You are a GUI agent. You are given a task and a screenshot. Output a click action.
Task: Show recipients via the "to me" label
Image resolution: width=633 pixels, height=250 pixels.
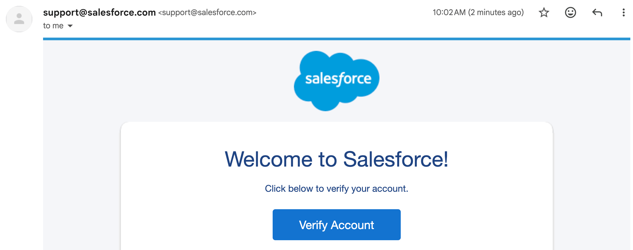[53, 26]
